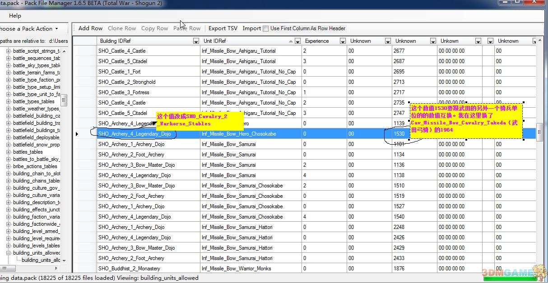Expand battle_sequences tree node
Viewport: 548px width, 283px height.
pyautogui.click(x=9, y=58)
